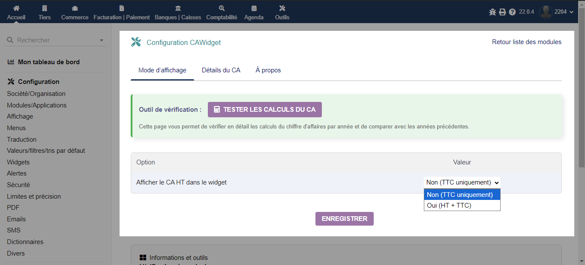Open the Afficher le CA HT select box
585x265 pixels.
(462, 182)
